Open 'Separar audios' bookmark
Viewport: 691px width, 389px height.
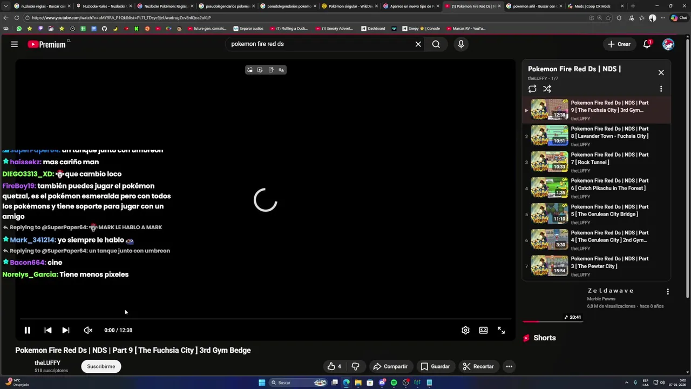[x=248, y=29]
